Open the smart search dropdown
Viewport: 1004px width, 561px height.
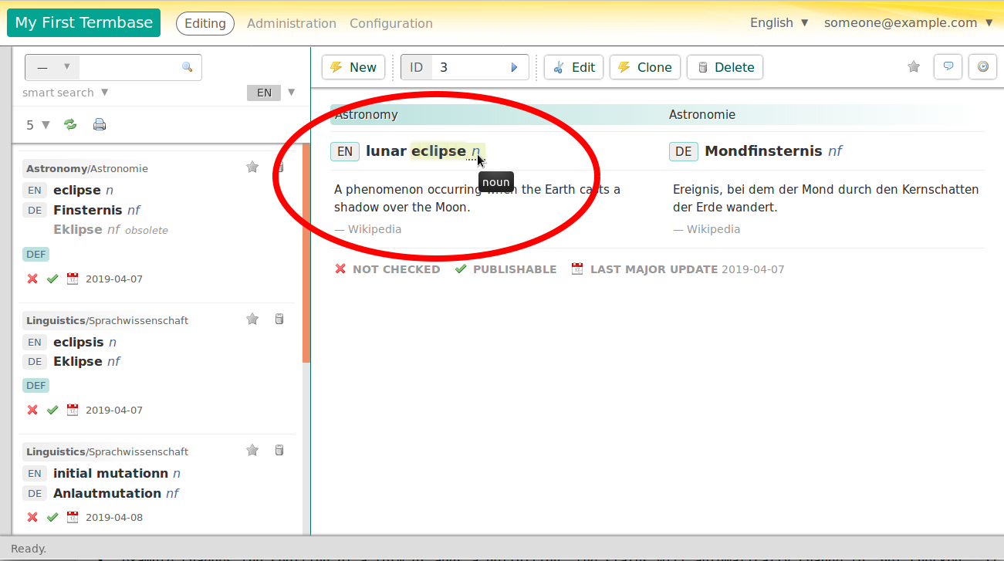pos(65,93)
